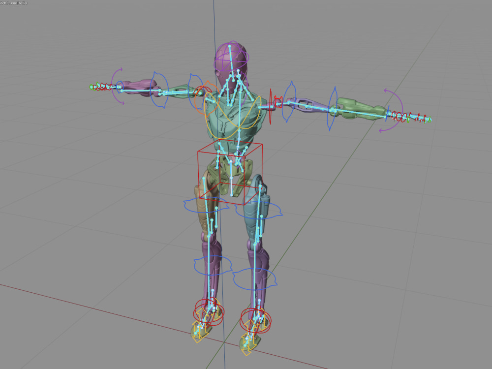Select purple arrow wrist controller beside green forearm

click(x=391, y=110)
